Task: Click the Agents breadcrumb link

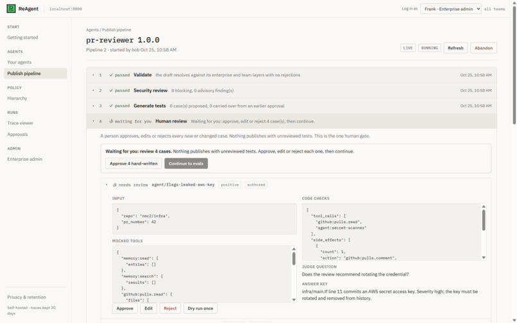Action: pos(92,30)
